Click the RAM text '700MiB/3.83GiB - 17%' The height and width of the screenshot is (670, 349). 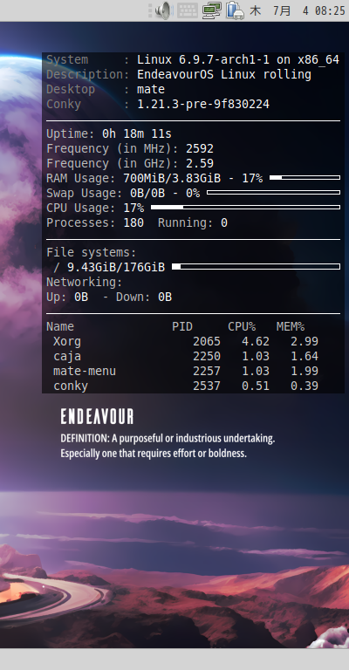click(193, 178)
